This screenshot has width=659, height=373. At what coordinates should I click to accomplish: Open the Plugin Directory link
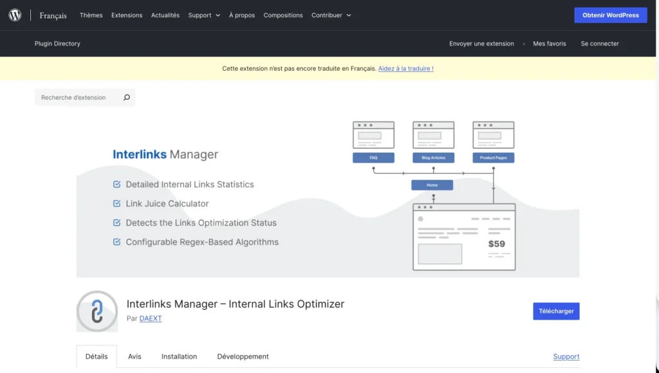pos(57,44)
